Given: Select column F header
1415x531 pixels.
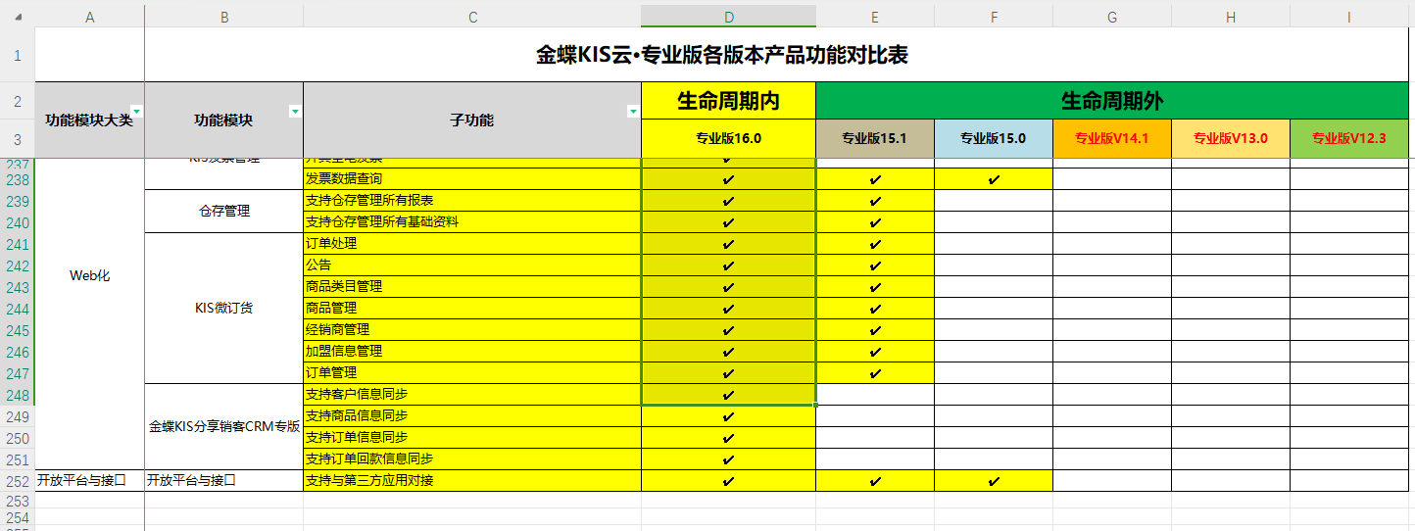Looking at the screenshot, I should pos(994,17).
